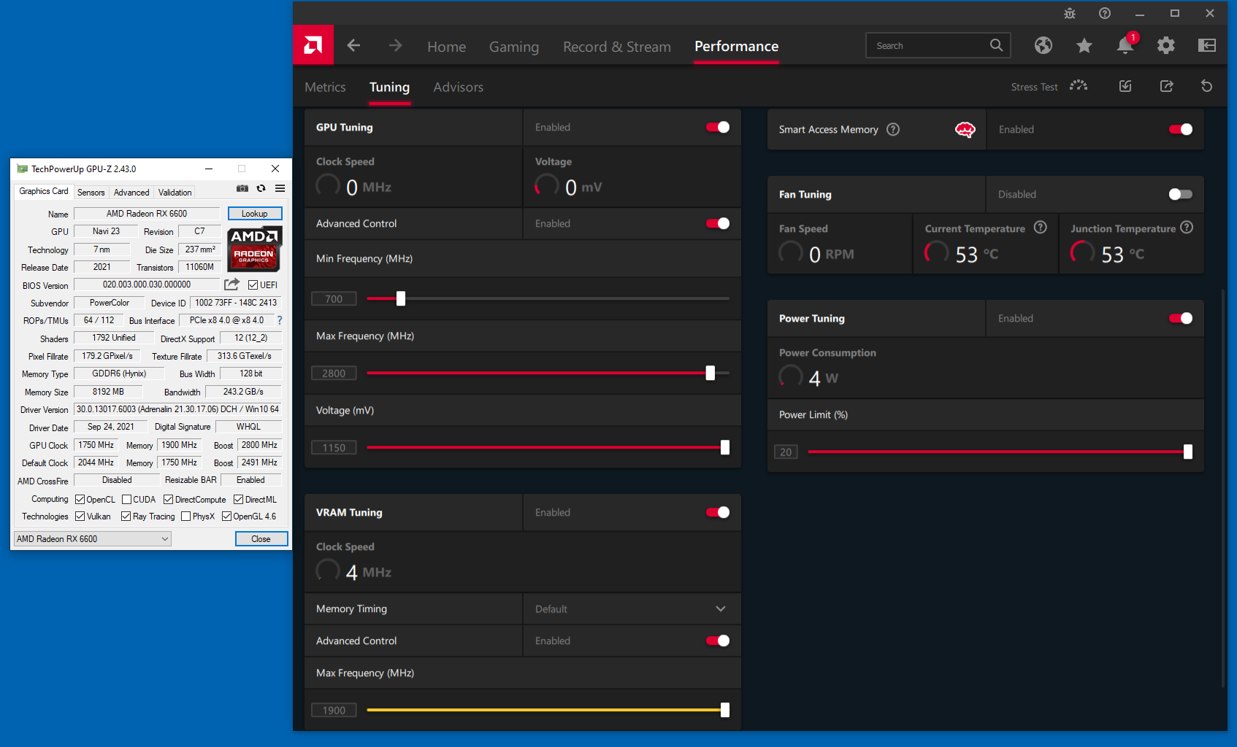1237x747 pixels.
Task: Toggle the sidebar panel icon
Action: [1207, 45]
